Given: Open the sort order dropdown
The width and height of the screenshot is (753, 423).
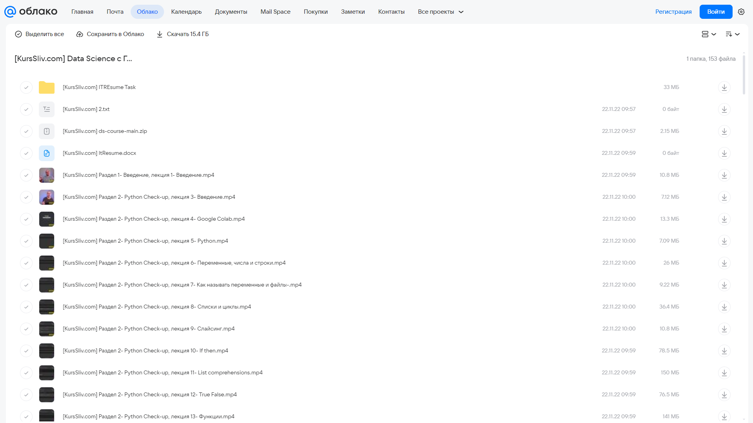Looking at the screenshot, I should coord(733,34).
